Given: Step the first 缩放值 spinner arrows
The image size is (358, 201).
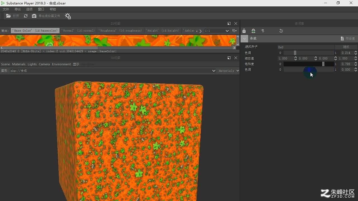Looking at the screenshot, I should [x=296, y=58].
